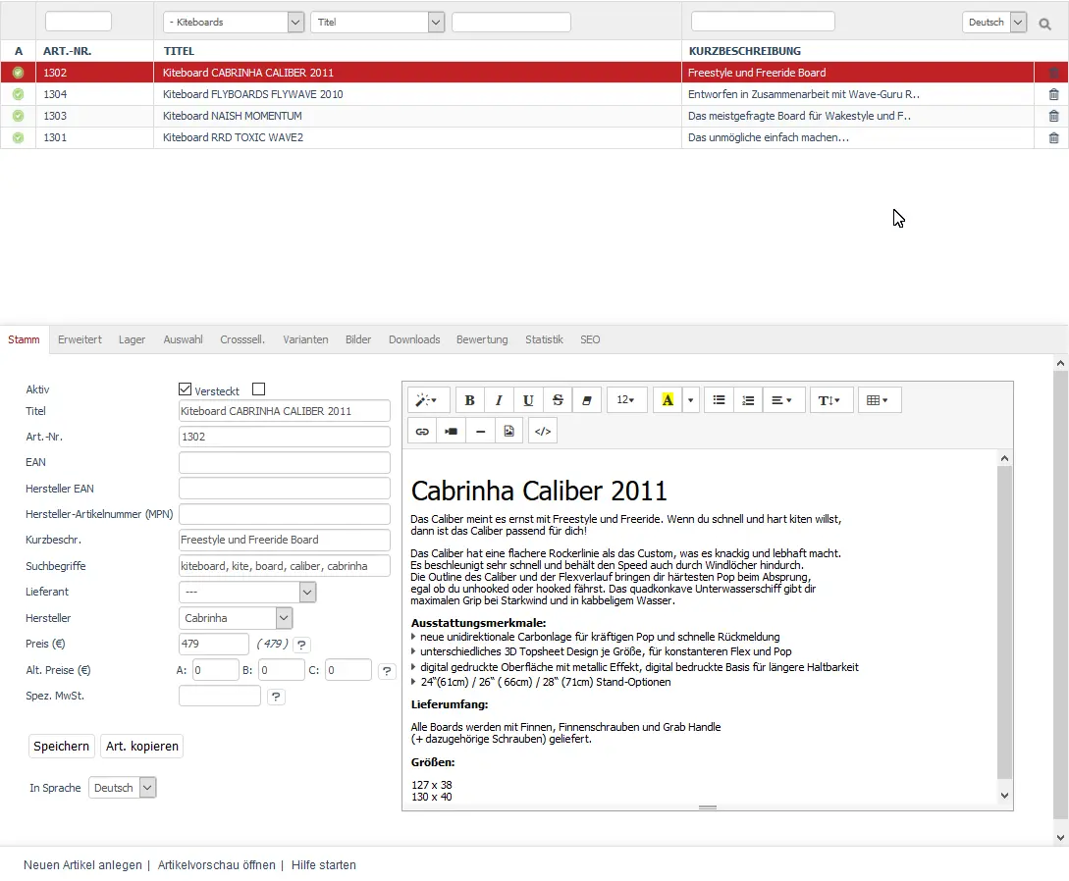Underline text in the description editor
The width and height of the screenshot is (1069, 881).
click(x=528, y=399)
